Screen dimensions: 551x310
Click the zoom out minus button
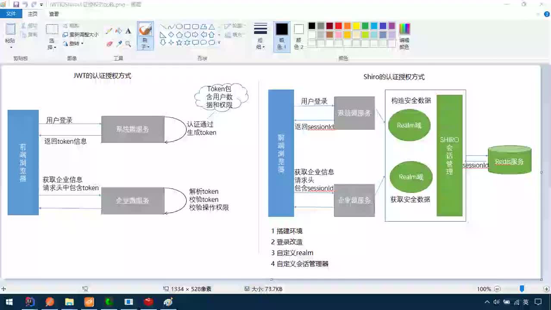pos(497,289)
